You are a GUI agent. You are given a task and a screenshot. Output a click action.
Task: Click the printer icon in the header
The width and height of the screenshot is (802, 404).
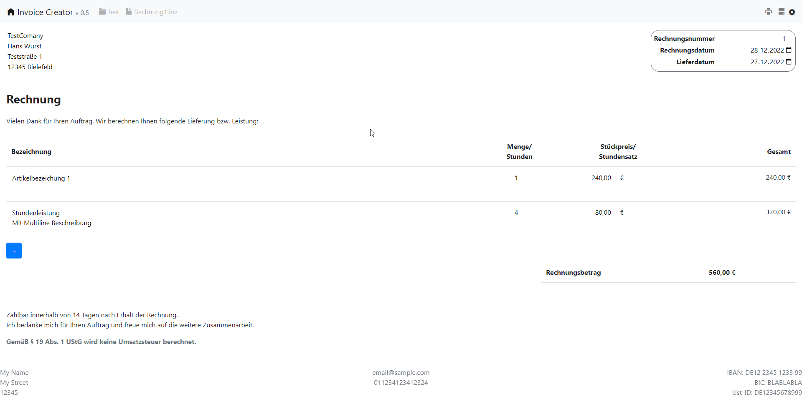(769, 12)
